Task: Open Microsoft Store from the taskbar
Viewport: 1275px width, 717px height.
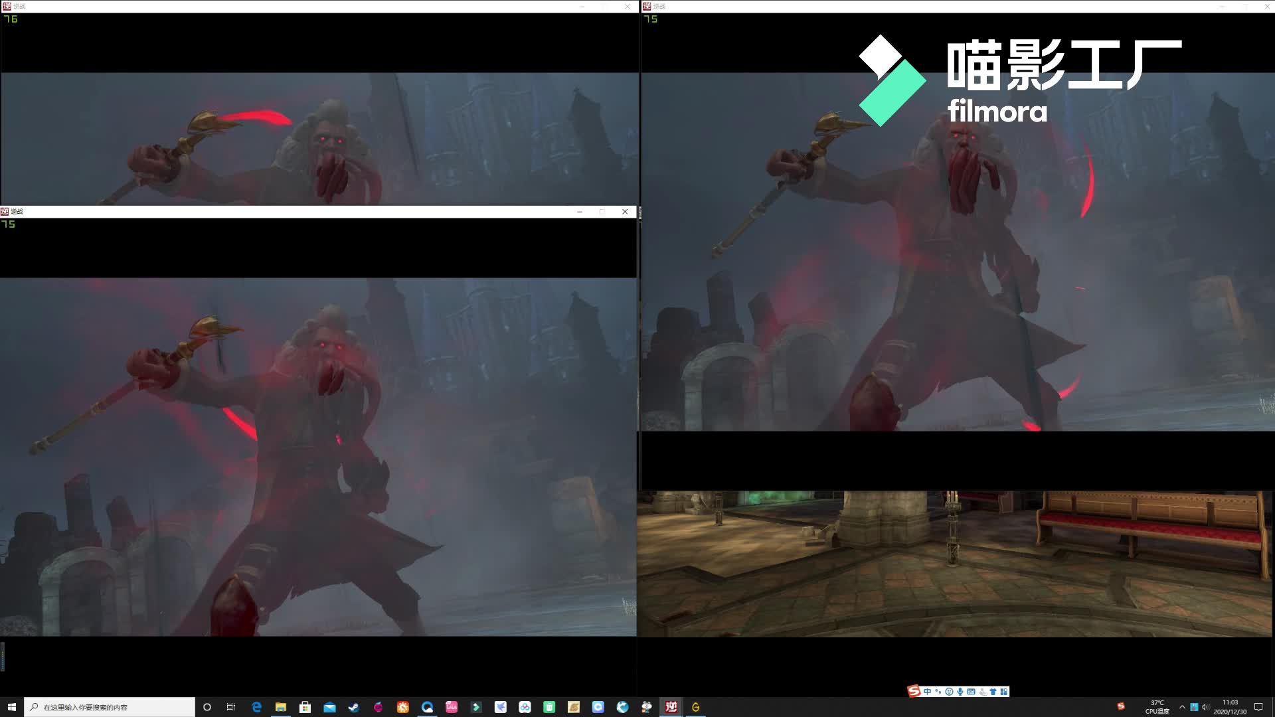Action: (x=305, y=707)
